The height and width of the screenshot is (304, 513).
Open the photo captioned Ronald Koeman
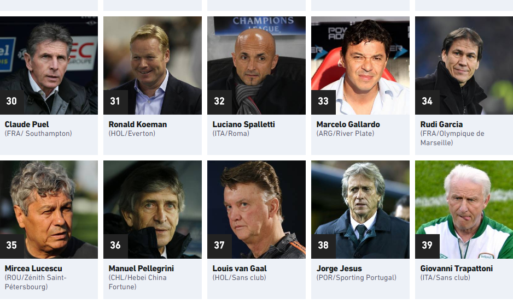(x=152, y=65)
